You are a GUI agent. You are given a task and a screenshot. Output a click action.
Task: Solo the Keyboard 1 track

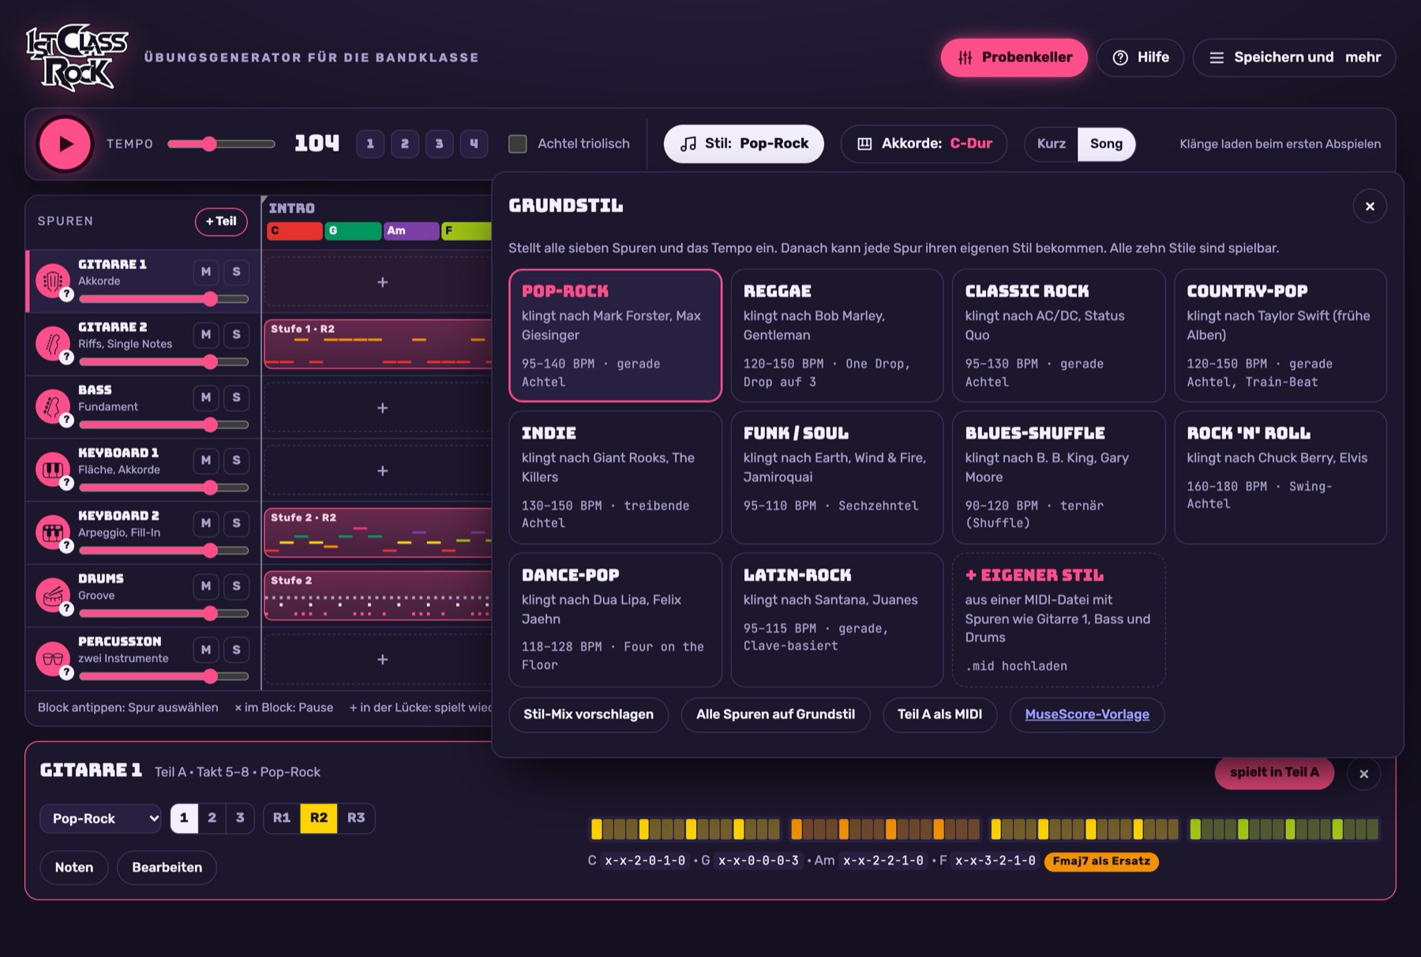[x=236, y=461]
